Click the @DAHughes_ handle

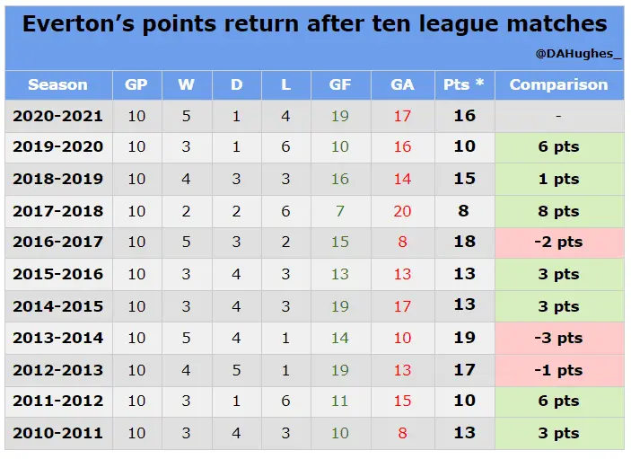click(x=578, y=54)
